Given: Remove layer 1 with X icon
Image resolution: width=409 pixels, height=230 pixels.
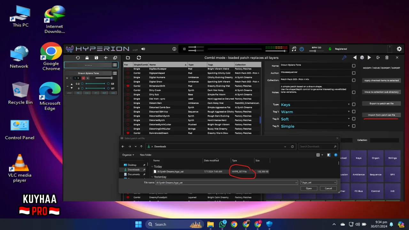Looking at the screenshot, I should coord(67,78).
